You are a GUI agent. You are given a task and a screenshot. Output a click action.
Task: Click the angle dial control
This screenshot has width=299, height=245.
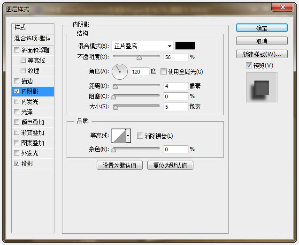pyautogui.click(x=120, y=72)
